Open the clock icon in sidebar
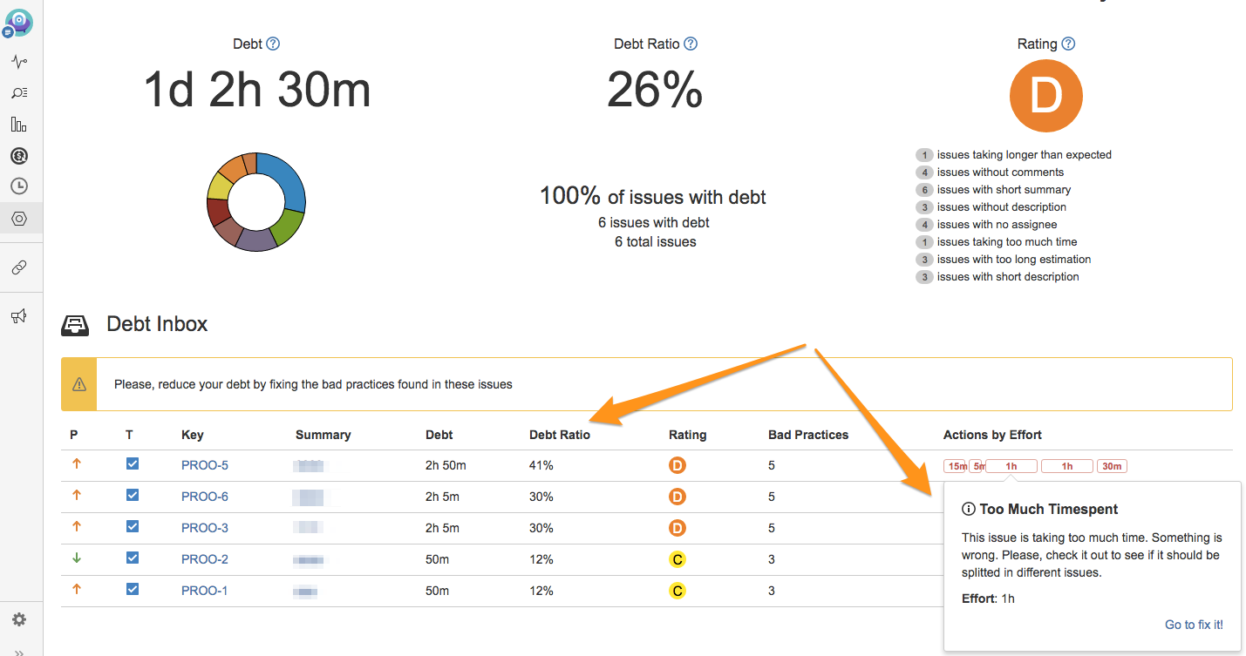 19,186
